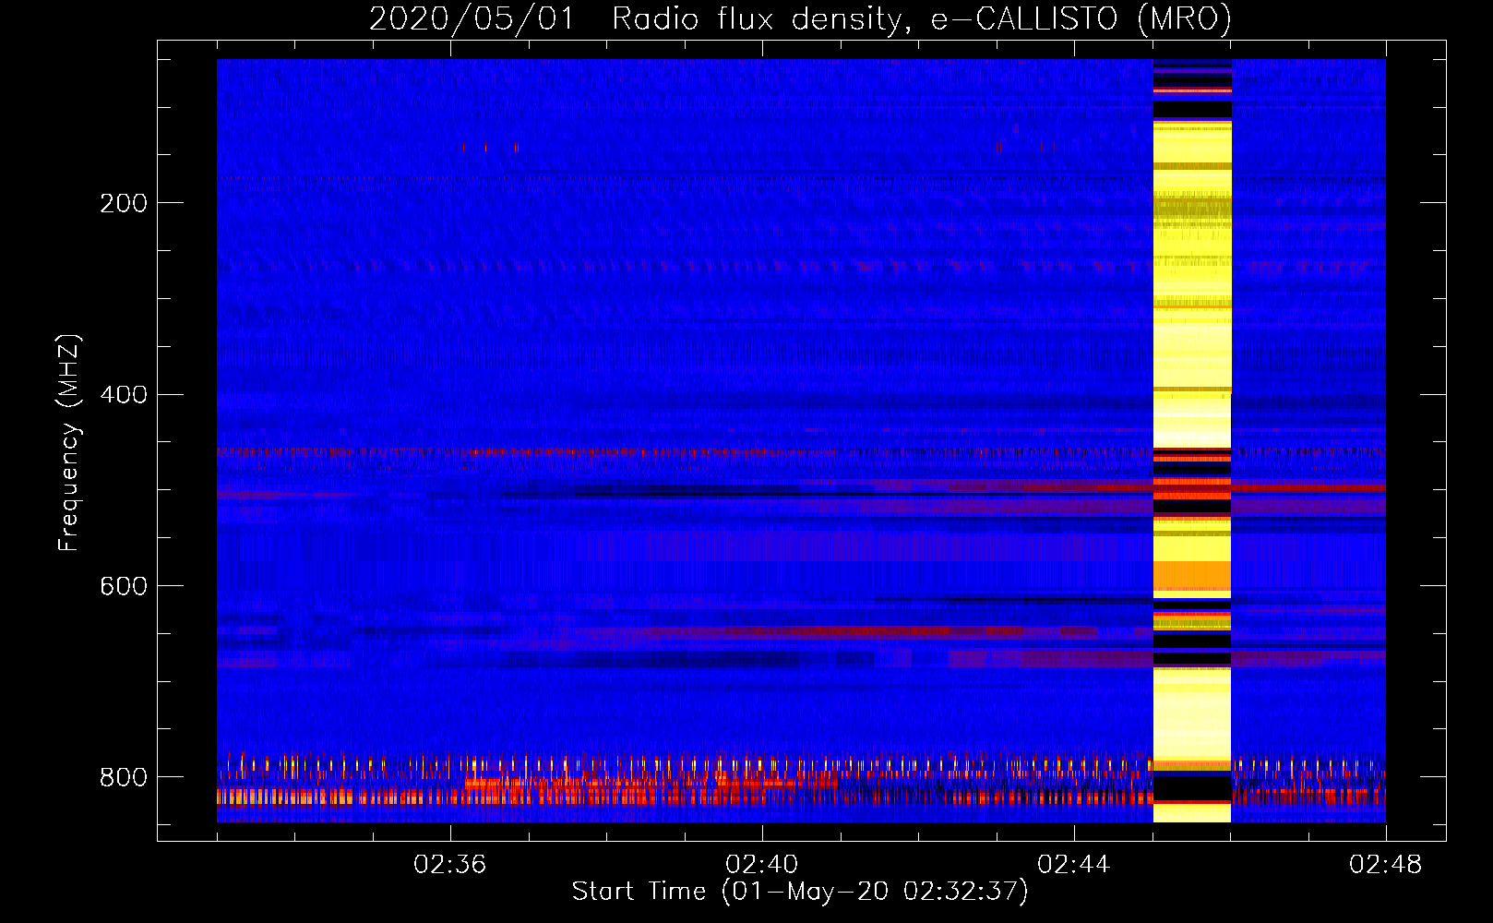
Task: Click the 800 frequency tick label
Action: [x=124, y=777]
